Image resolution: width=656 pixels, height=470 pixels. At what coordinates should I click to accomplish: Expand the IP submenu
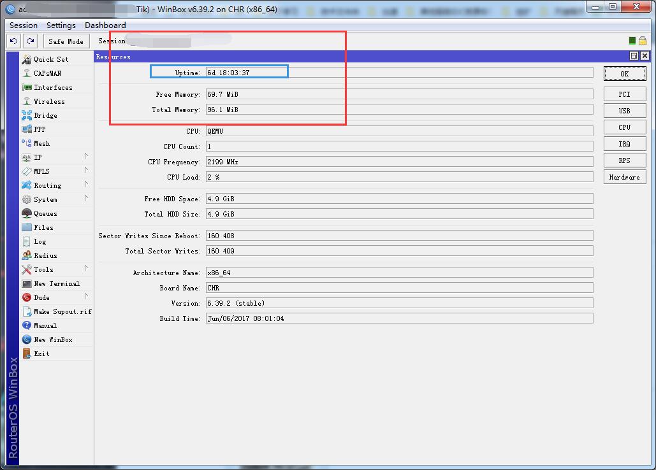tap(86, 156)
